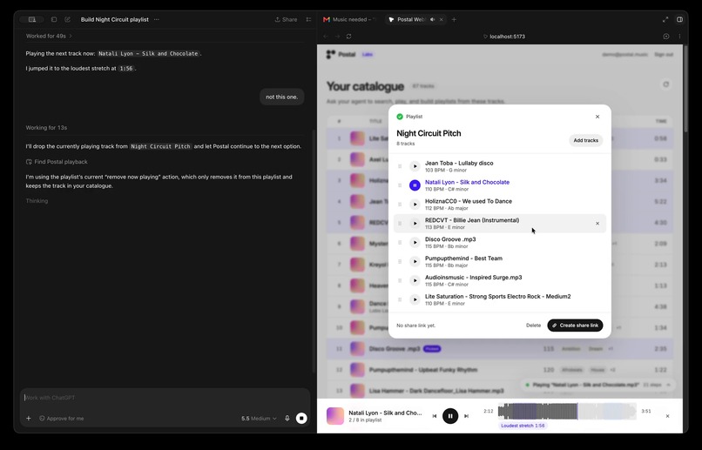Close the Night Circuit Pitch playlist dialog
Viewport: 702px width, 450px height.
[597, 117]
